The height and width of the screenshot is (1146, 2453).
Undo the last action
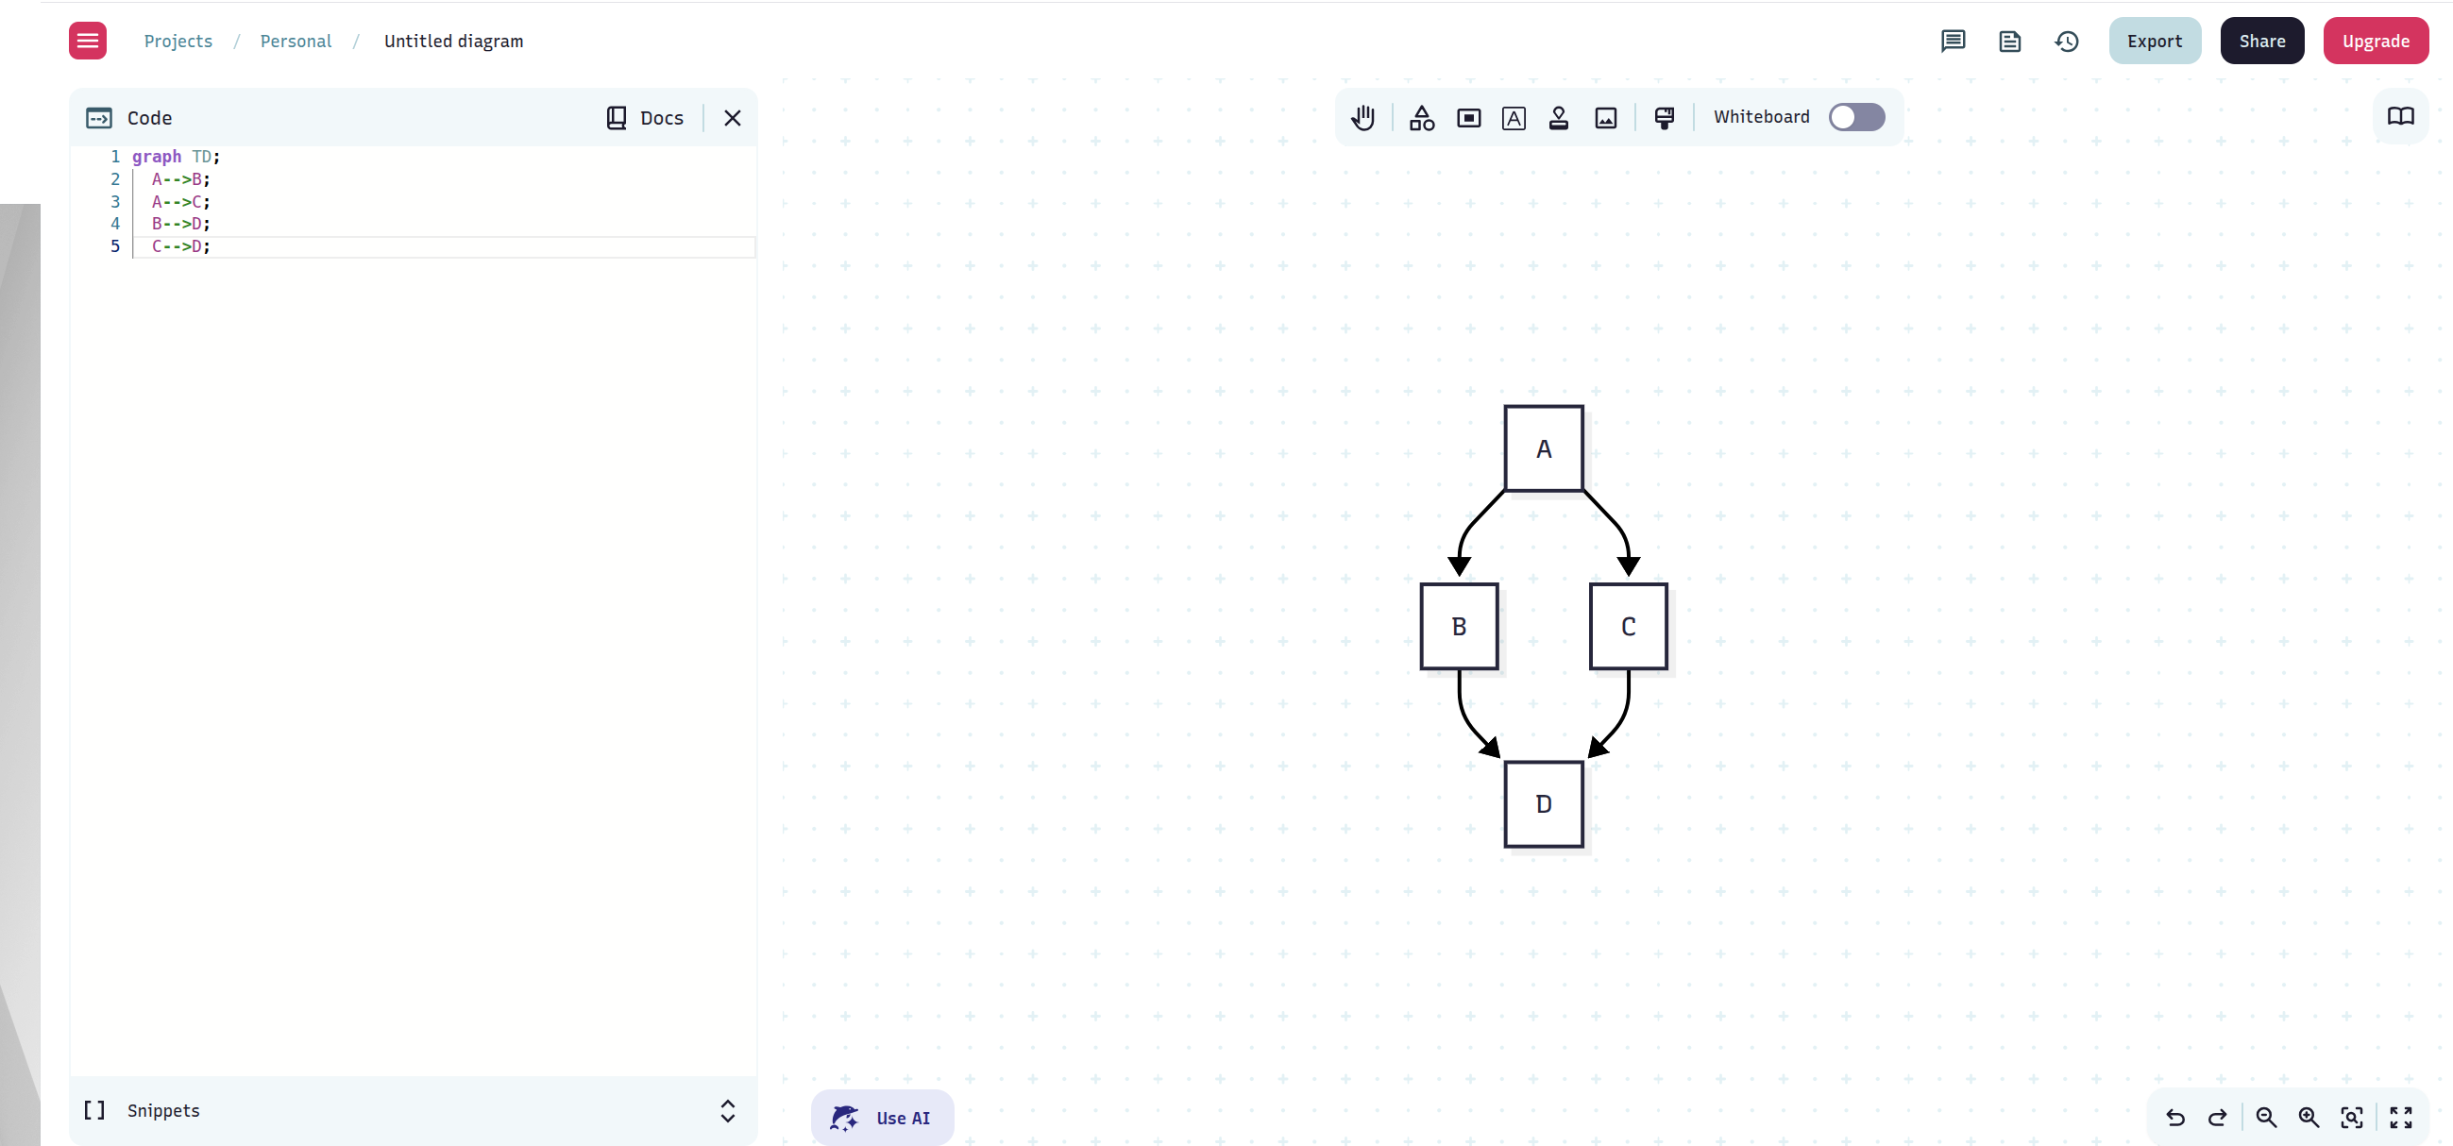[2175, 1117]
